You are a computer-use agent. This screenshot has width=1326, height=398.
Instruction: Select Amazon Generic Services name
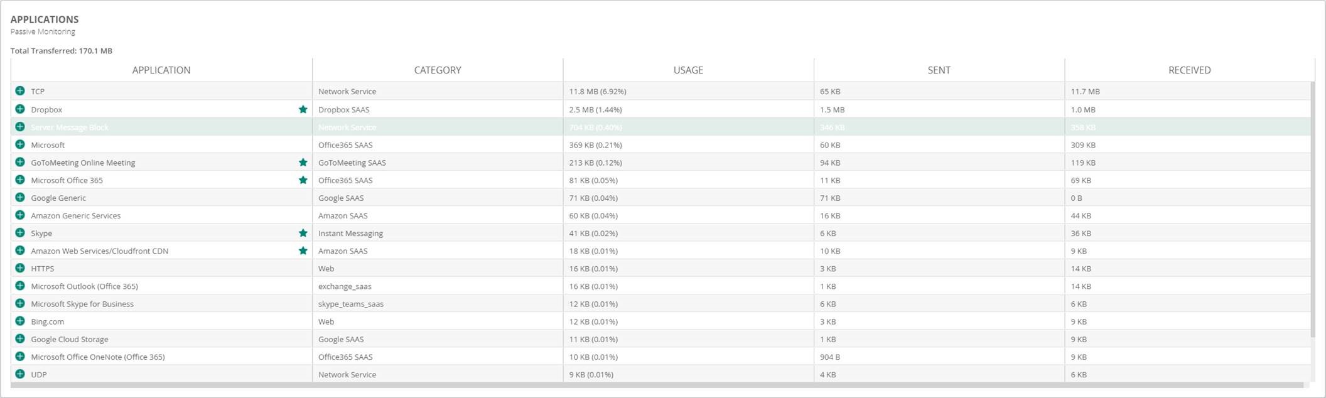click(x=75, y=215)
